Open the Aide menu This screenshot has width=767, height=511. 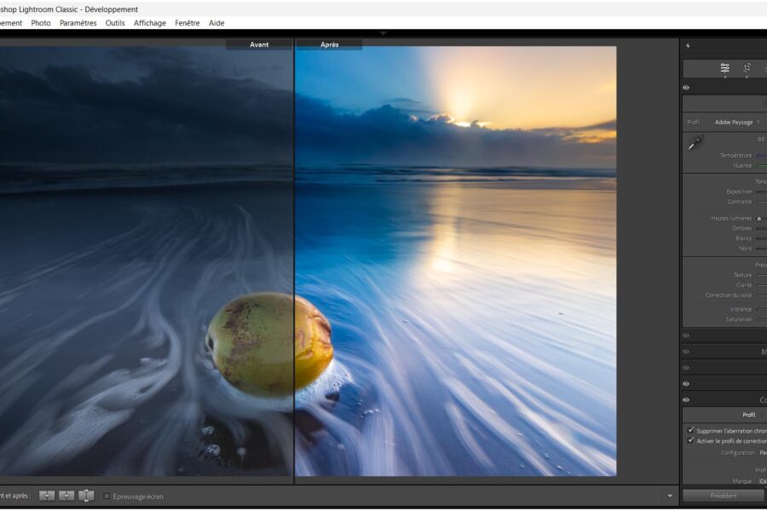pos(216,23)
